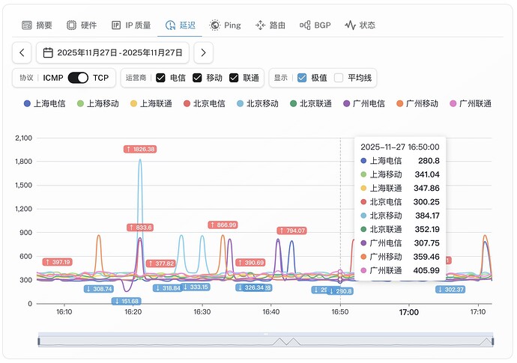
Task: Click the status pulse icon
Action: 350,25
